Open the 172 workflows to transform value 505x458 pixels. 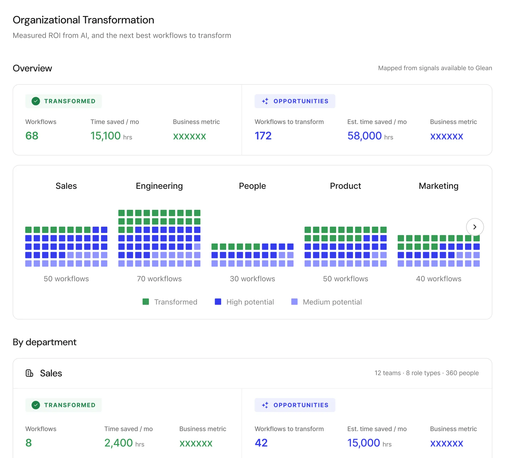(x=263, y=136)
